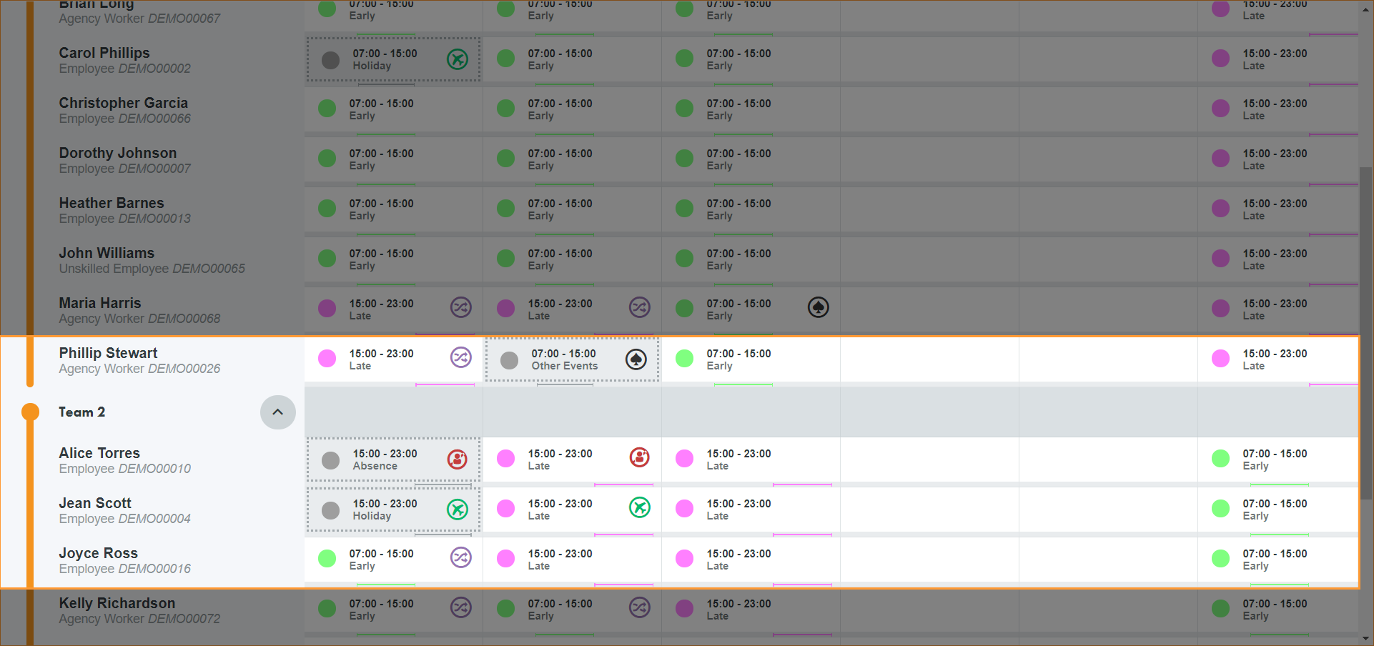Viewport: 1374px width, 646px height.
Task: Click pink dot on Phillip Stewart's first Late shift
Action: tap(327, 359)
